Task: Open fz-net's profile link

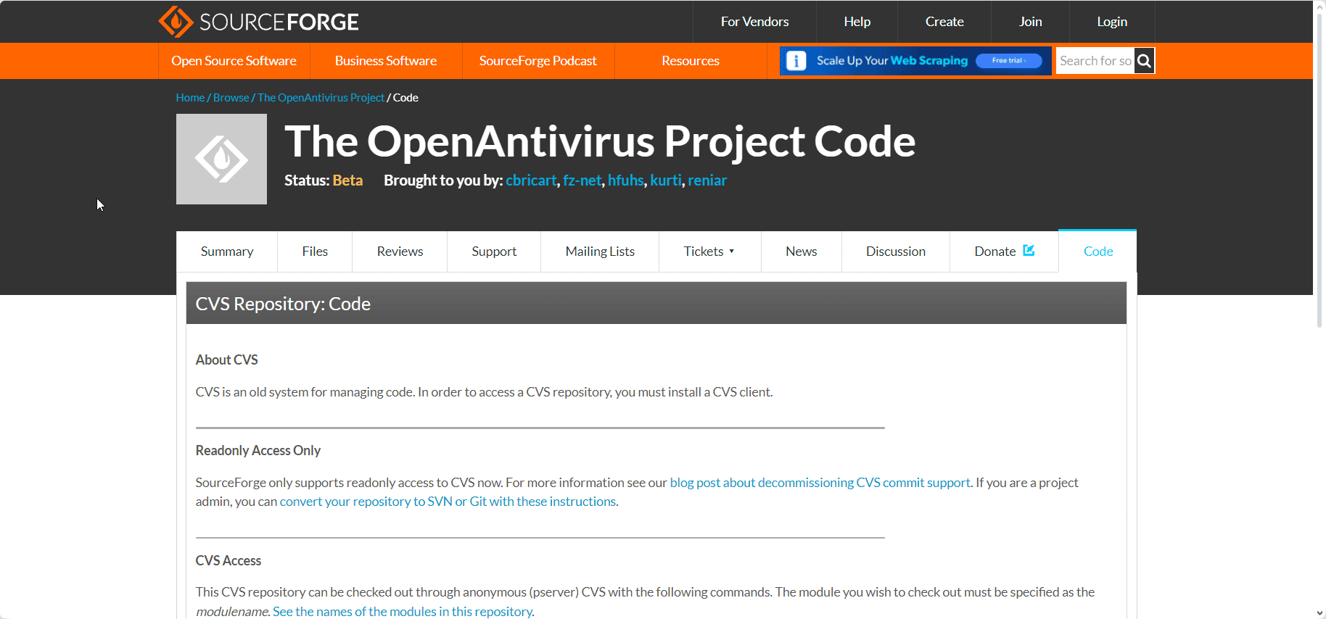Action: click(x=582, y=180)
